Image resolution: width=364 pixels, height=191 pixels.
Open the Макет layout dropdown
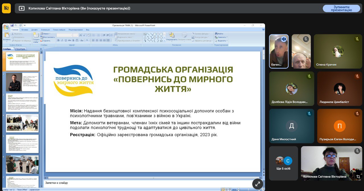point(45,33)
